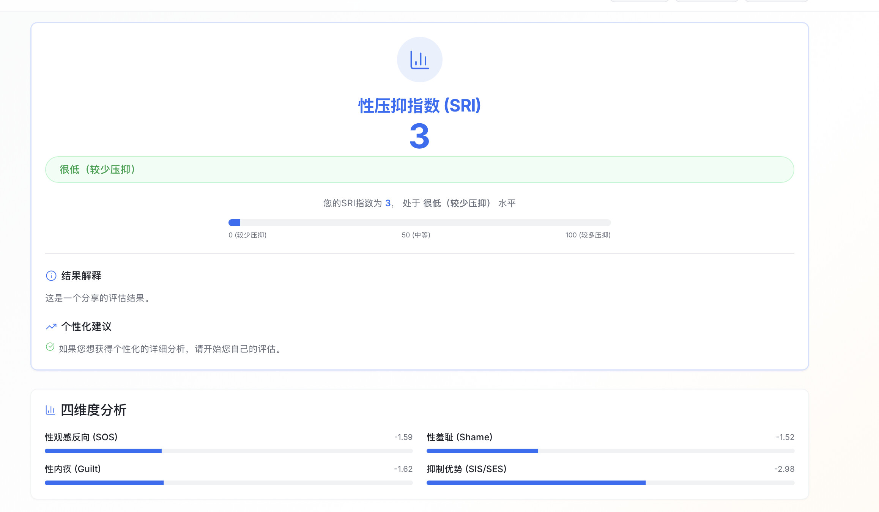
Task: Click the 0 (较少压抑) scale label
Action: coord(247,235)
